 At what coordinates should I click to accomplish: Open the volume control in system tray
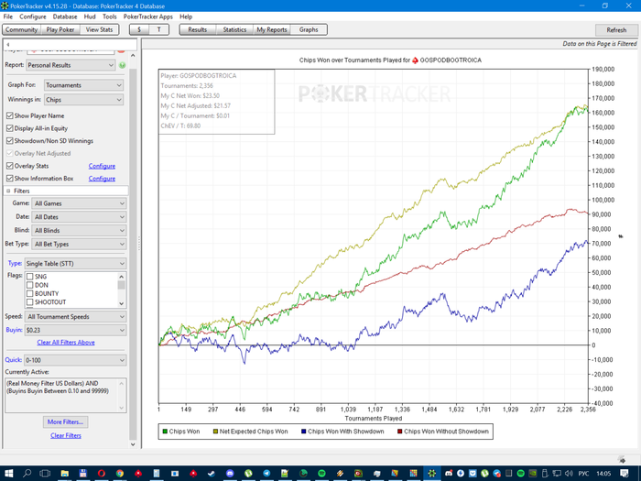tap(569, 474)
